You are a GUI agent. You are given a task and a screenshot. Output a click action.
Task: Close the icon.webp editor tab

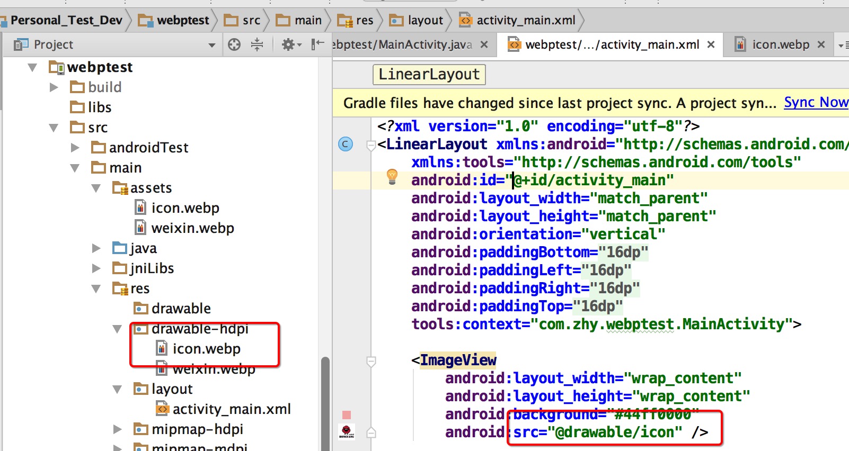click(821, 45)
